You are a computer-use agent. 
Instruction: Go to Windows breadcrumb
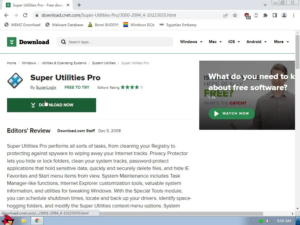[29, 63]
